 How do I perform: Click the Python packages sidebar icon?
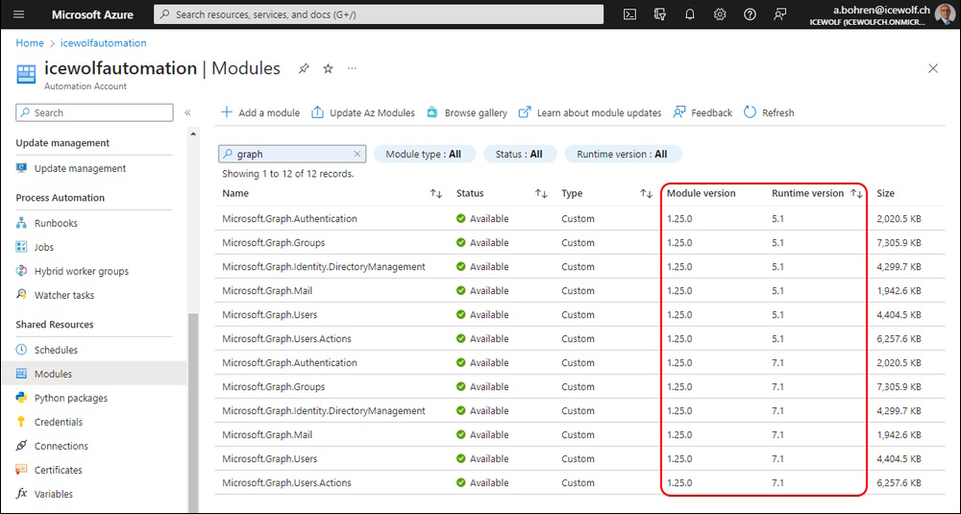(x=21, y=398)
